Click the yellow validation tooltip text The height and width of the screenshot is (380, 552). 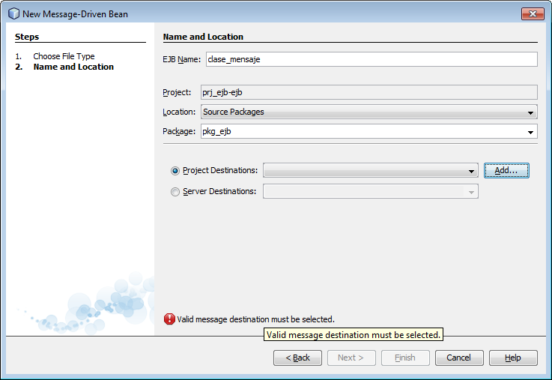(354, 335)
